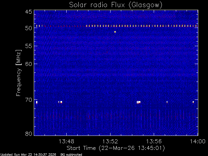The image size is (208, 156).
Task: Click the 'Solar radio Flux (Glasgow)' title
Action: click(x=116, y=5)
